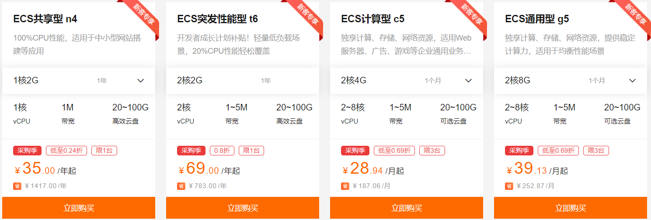651x220 pixels.
Task: Expand the 1核2G configuration dropdown arrow
Action: [141, 80]
